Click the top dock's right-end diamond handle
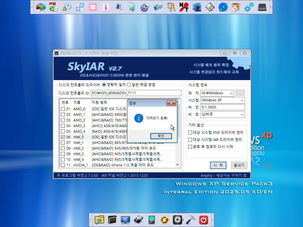 pos(271,7)
